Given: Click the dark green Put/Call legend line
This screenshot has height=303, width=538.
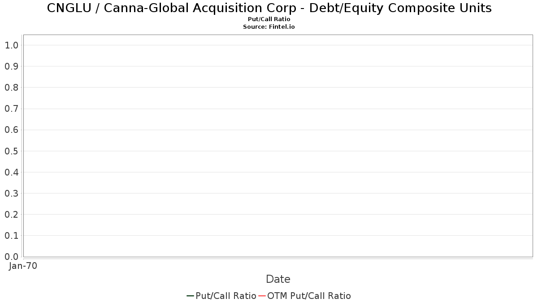Looking at the screenshot, I should (x=190, y=296).
